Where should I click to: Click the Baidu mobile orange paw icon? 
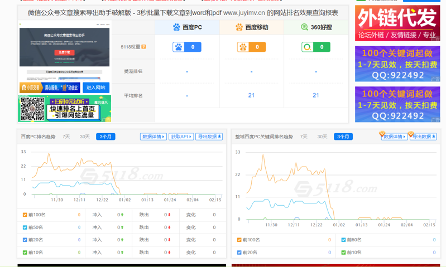click(239, 27)
